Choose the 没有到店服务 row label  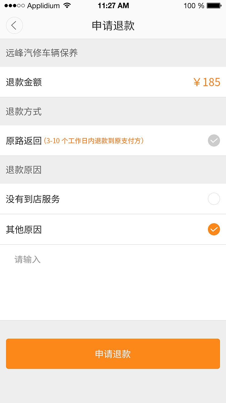click(x=33, y=199)
